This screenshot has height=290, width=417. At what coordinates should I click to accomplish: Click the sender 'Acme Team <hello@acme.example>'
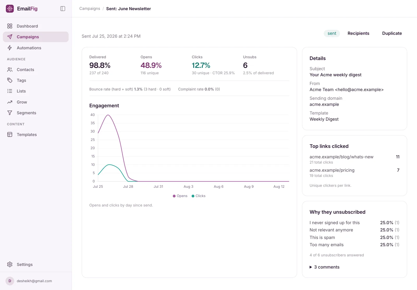(x=347, y=90)
